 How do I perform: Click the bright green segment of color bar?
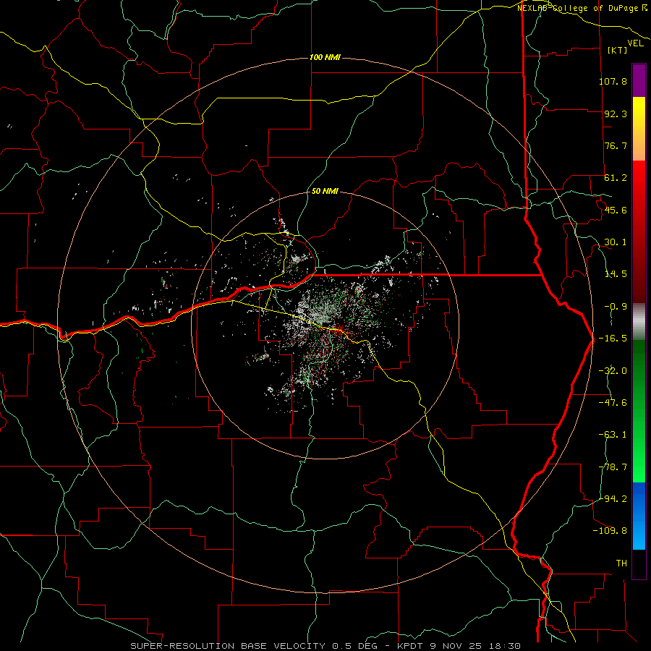point(639,411)
